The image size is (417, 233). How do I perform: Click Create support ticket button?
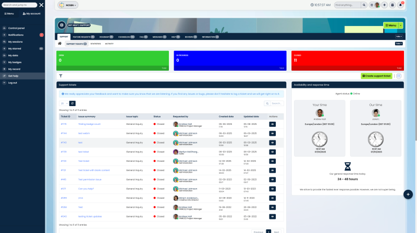tap(376, 76)
